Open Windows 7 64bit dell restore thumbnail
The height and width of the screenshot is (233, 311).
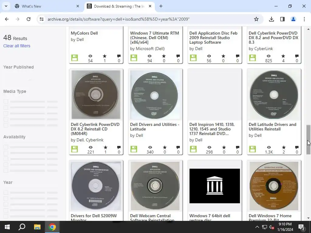[215, 186]
